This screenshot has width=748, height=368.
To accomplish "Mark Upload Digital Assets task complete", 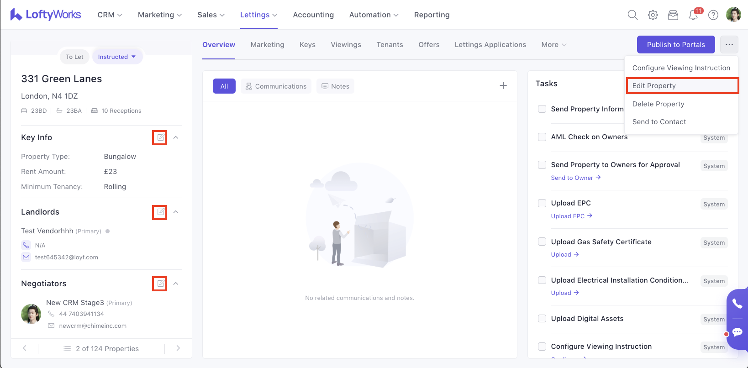I will [x=542, y=319].
